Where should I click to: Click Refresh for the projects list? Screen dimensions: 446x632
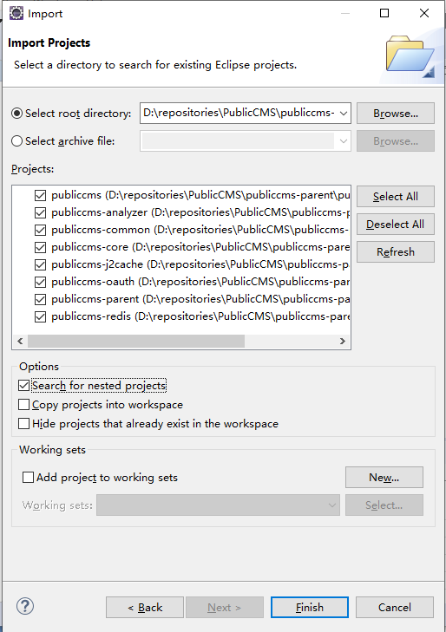tap(395, 252)
